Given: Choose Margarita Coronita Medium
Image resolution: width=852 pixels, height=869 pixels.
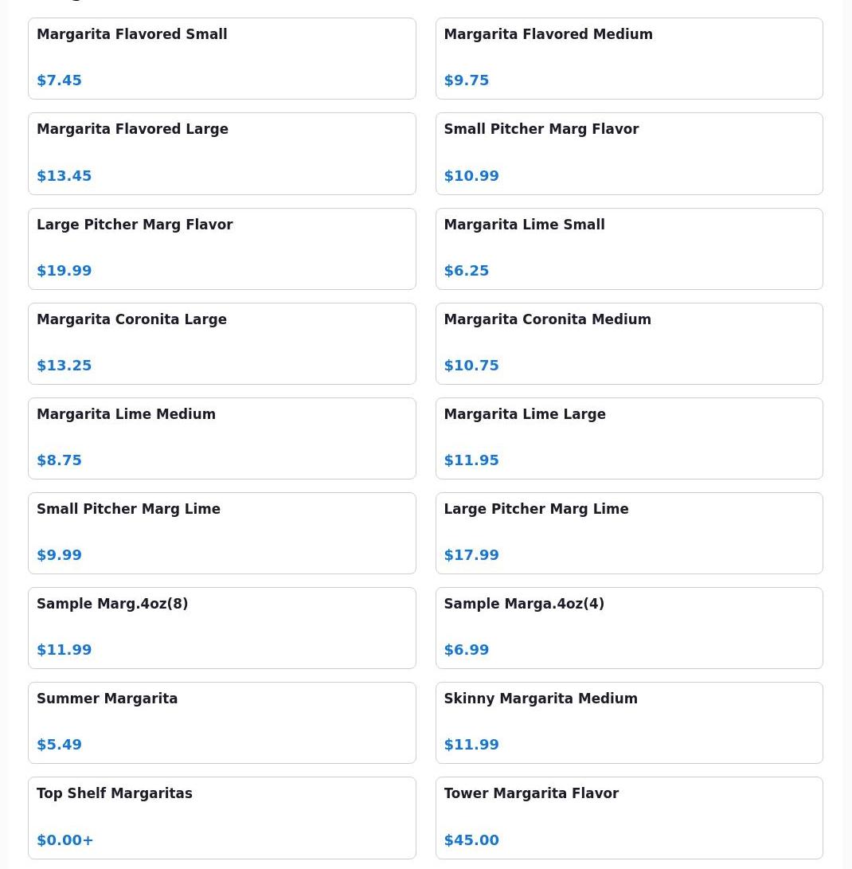Looking at the screenshot, I should [x=629, y=343].
